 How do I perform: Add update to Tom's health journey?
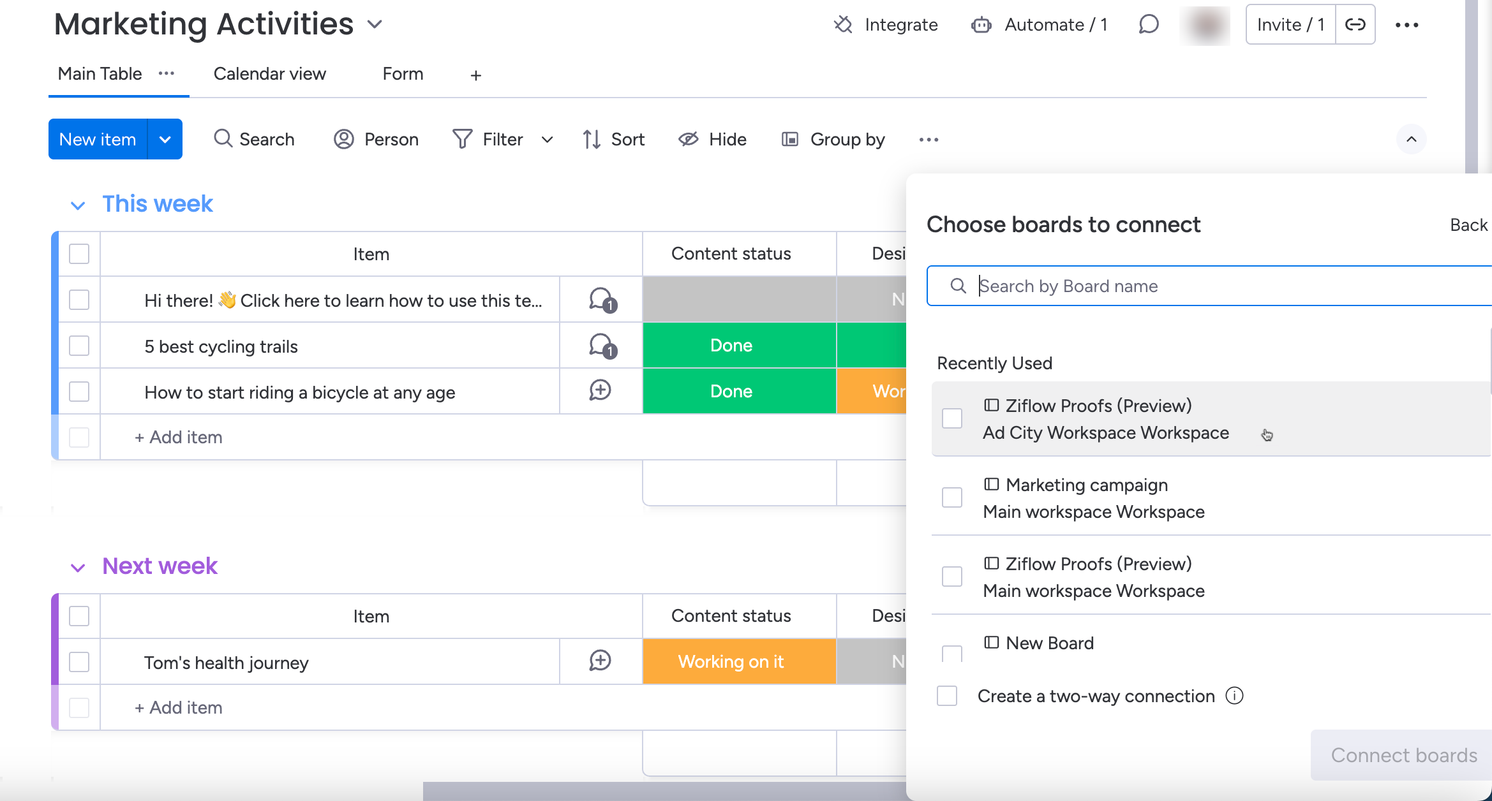[x=601, y=661]
